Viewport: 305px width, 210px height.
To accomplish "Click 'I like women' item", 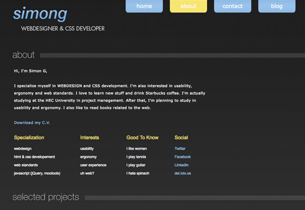I will pos(137,149).
